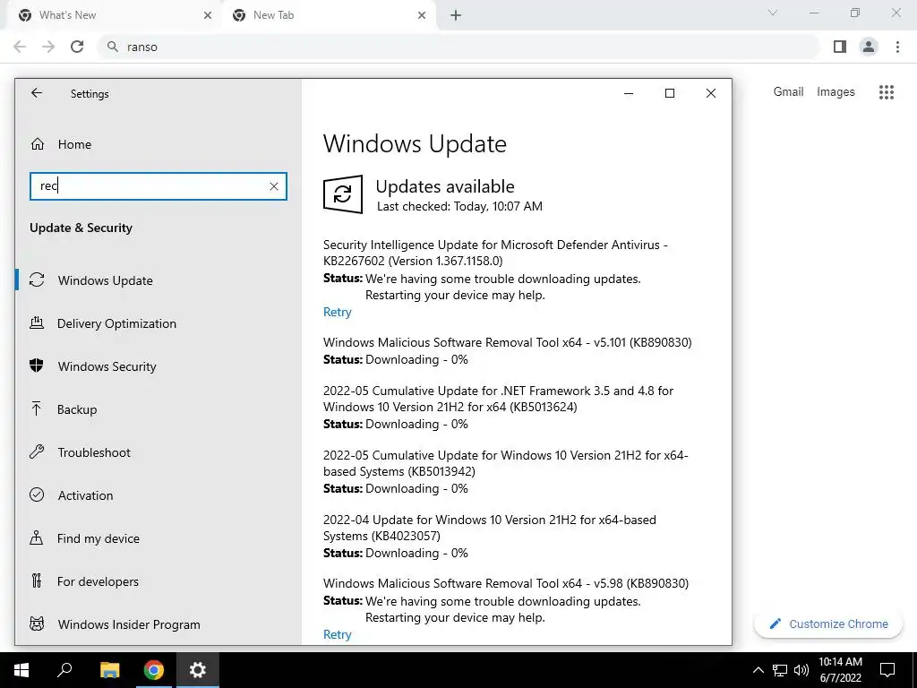The image size is (917, 688).
Task: Click the large Updates available refresh icon
Action: pyautogui.click(x=343, y=194)
